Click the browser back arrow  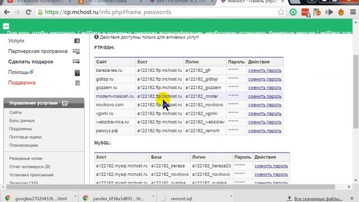click(x=7, y=12)
